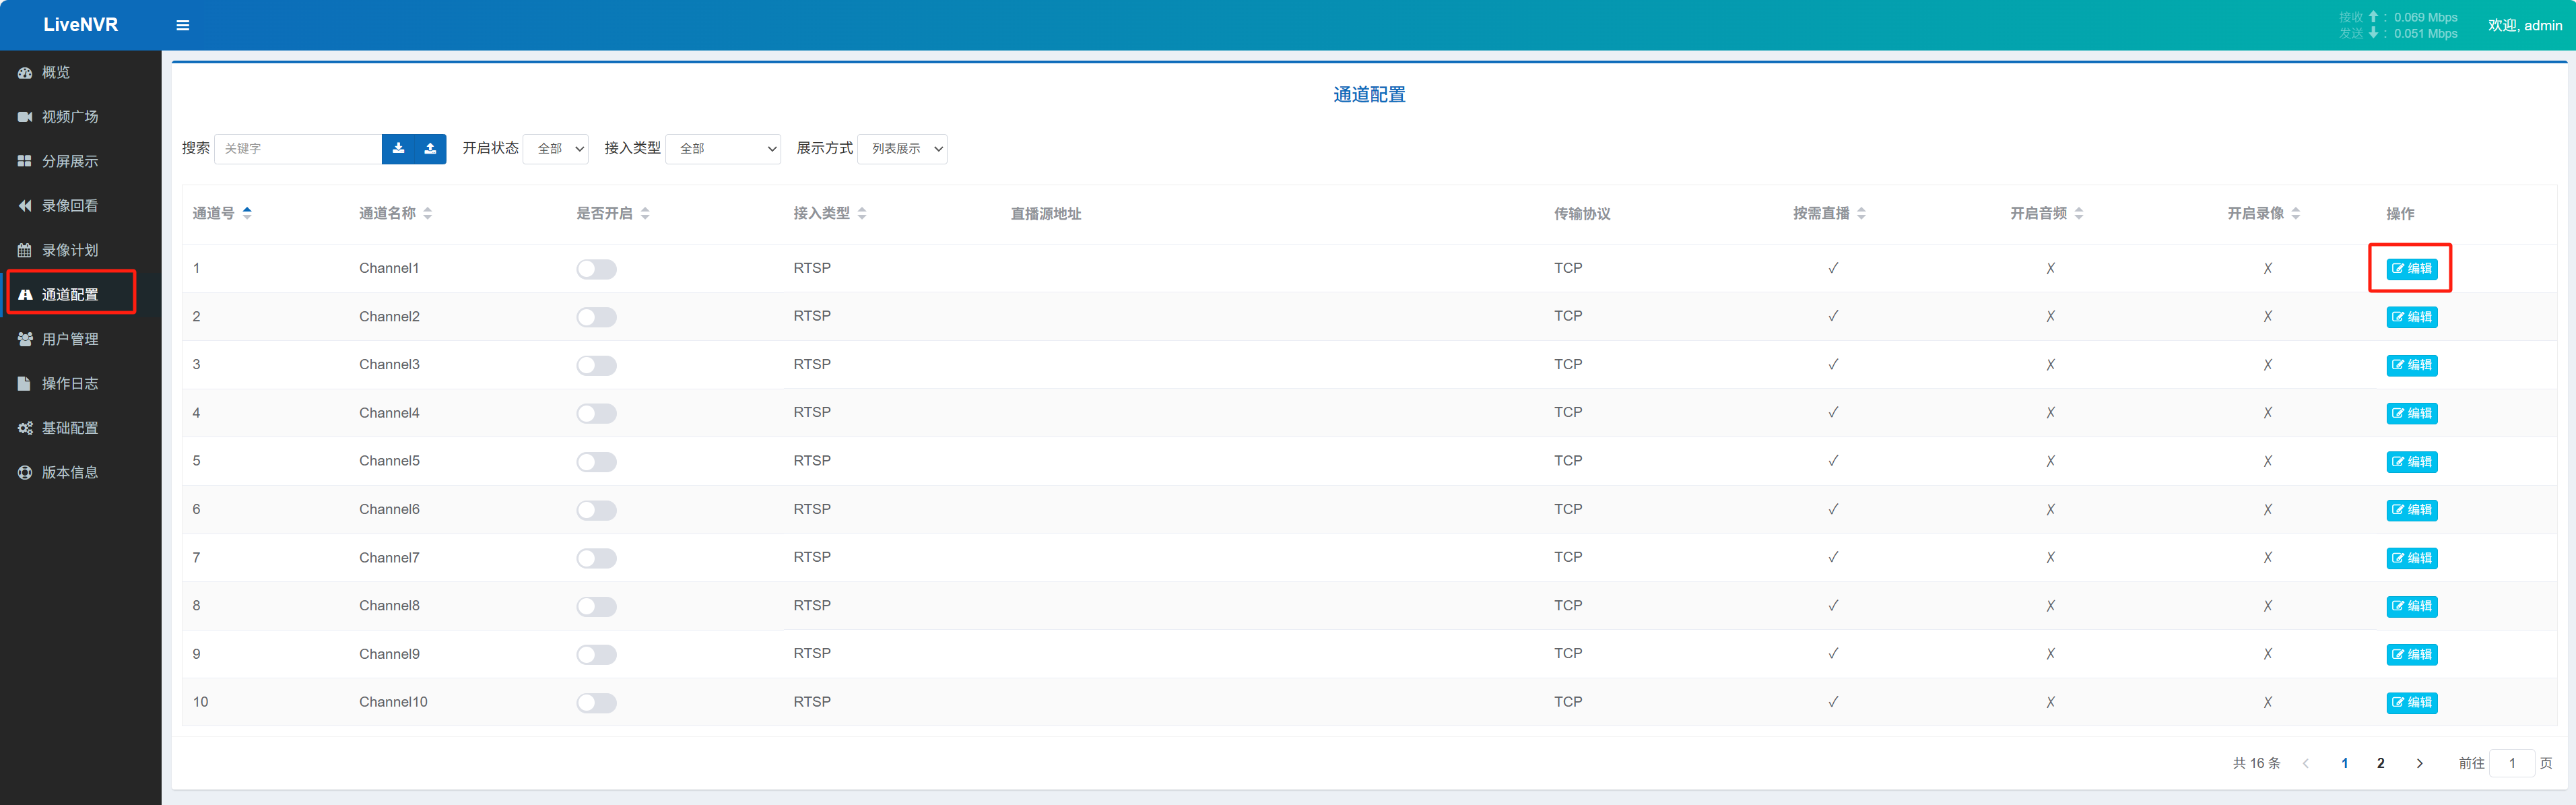
Task: Click the 视频广场 camera icon in sidebar
Action: pos(25,117)
